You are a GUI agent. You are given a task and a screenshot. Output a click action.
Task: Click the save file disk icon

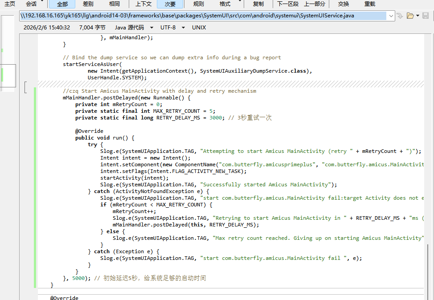(x=426, y=16)
